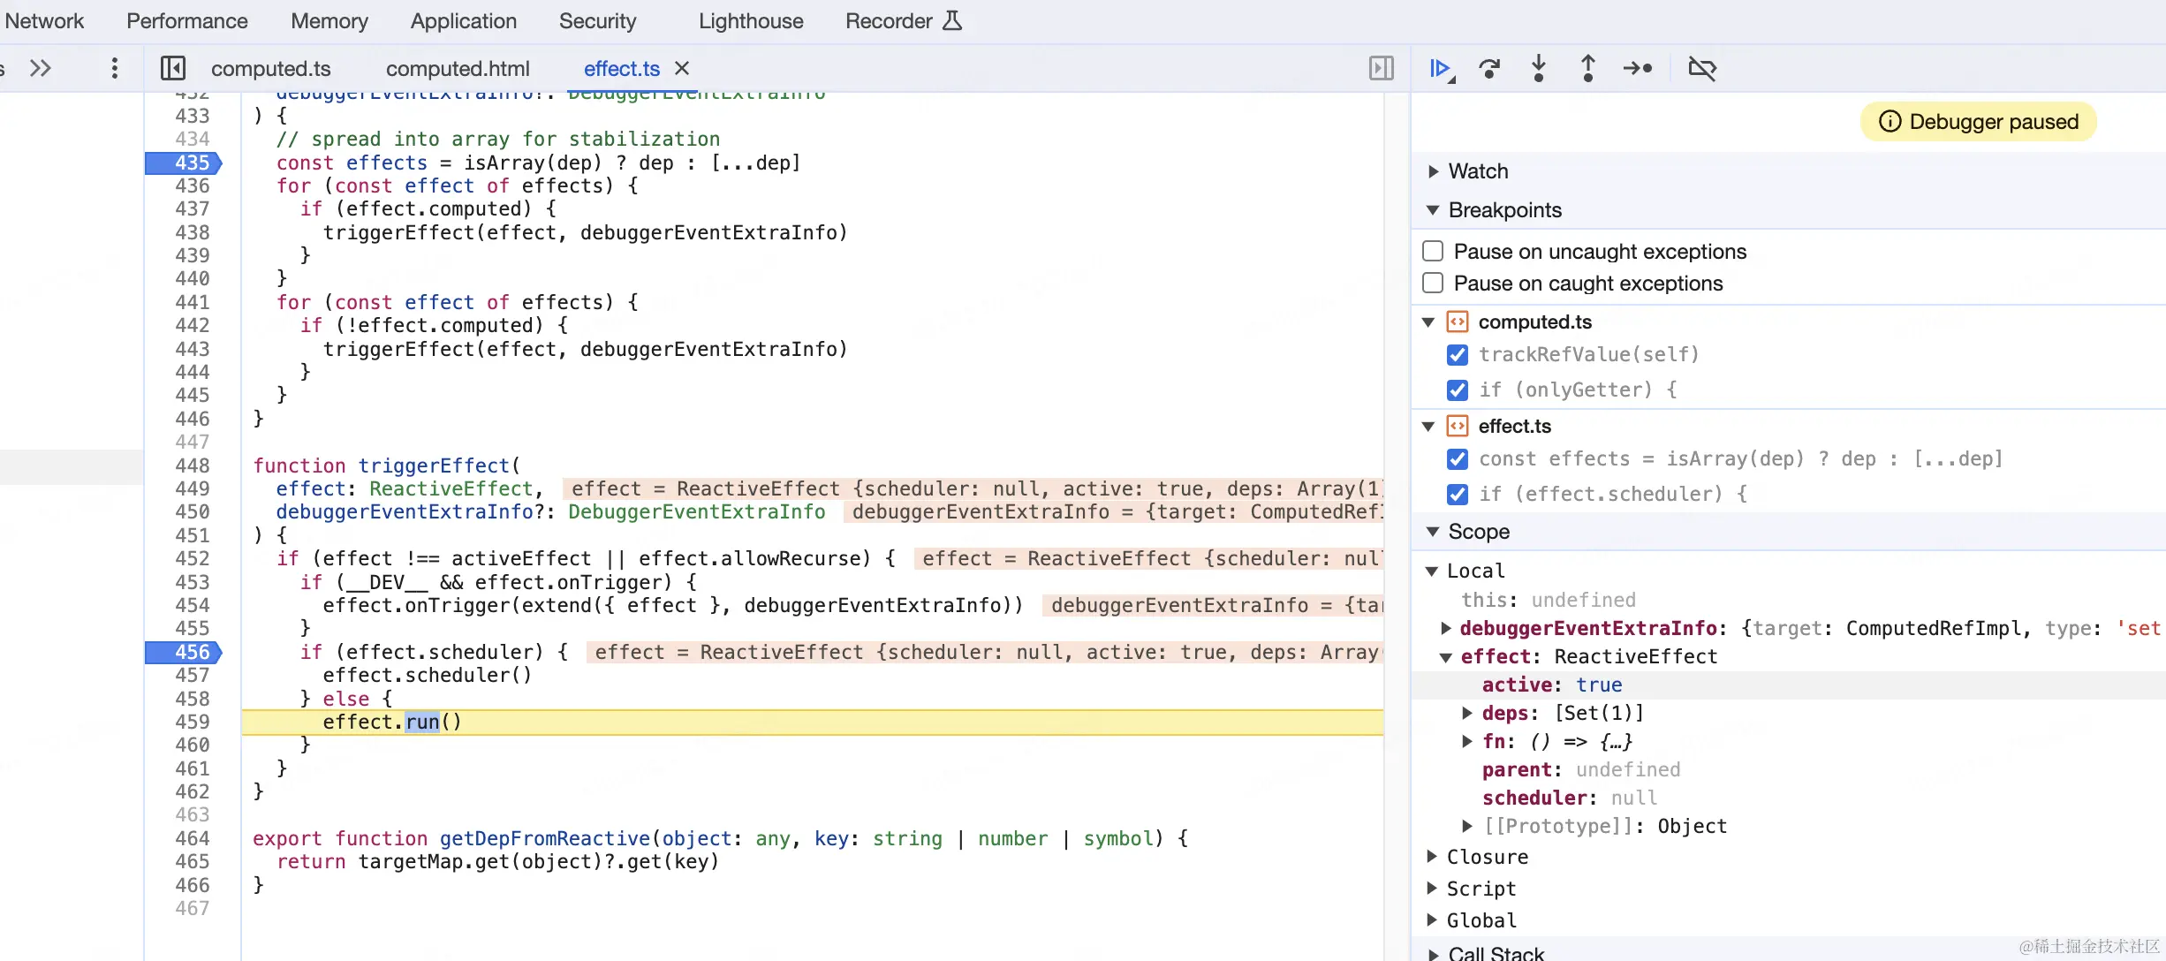Collapse computed.ts breakpoint group
This screenshot has width=2166, height=961.
pos(1428,322)
